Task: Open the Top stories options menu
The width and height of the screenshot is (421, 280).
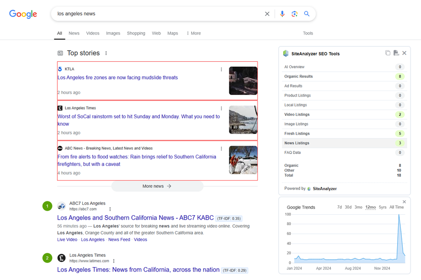Action: [106, 53]
